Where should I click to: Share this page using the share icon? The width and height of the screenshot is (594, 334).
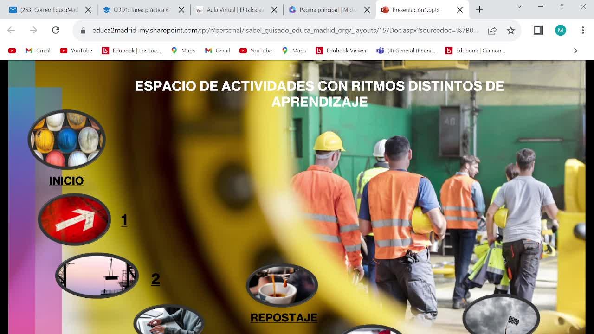click(x=492, y=31)
